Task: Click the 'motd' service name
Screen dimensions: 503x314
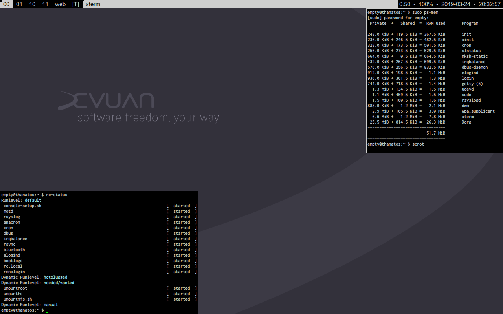Action: (8, 211)
